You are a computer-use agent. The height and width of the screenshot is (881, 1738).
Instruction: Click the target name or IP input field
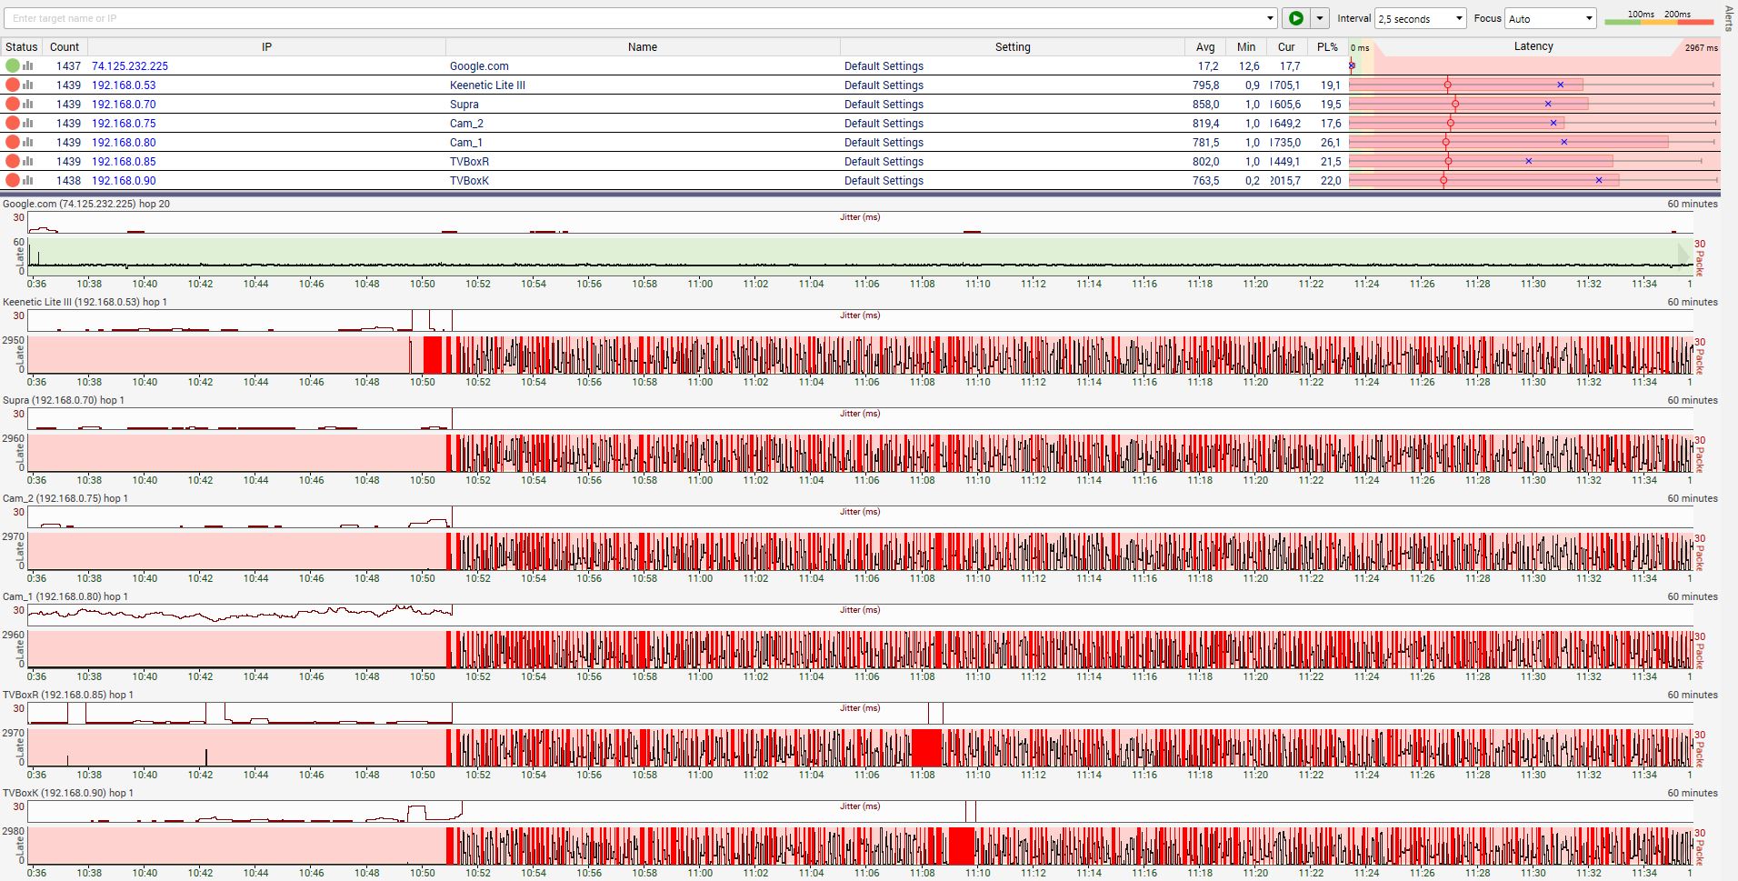pos(636,18)
